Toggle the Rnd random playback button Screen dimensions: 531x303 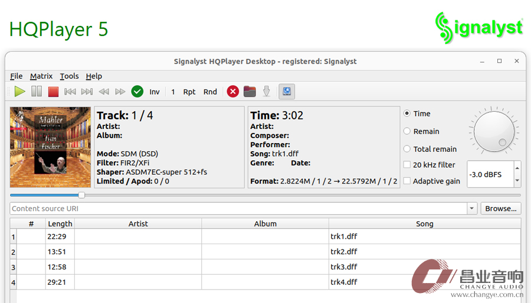point(210,92)
